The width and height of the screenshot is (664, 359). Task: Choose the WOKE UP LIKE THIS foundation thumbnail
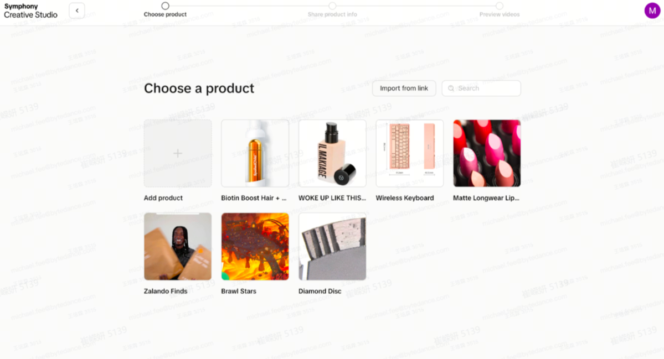pyautogui.click(x=332, y=153)
